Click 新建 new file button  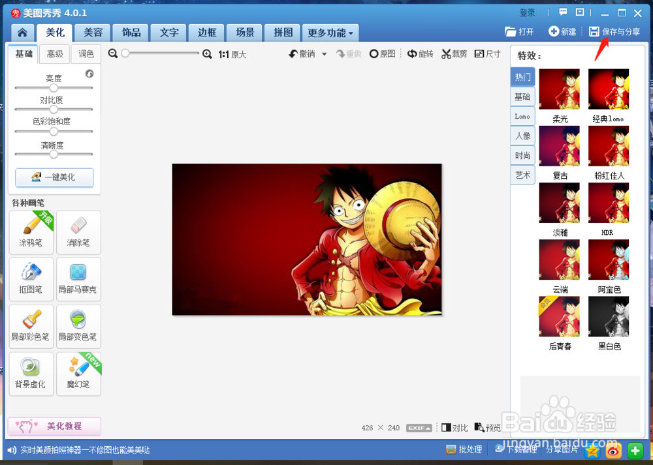pos(562,31)
